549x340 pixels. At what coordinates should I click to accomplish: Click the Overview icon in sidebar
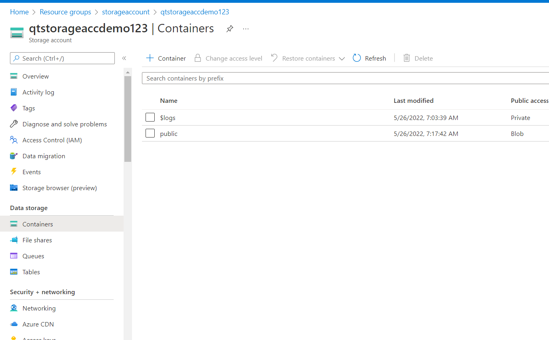14,76
